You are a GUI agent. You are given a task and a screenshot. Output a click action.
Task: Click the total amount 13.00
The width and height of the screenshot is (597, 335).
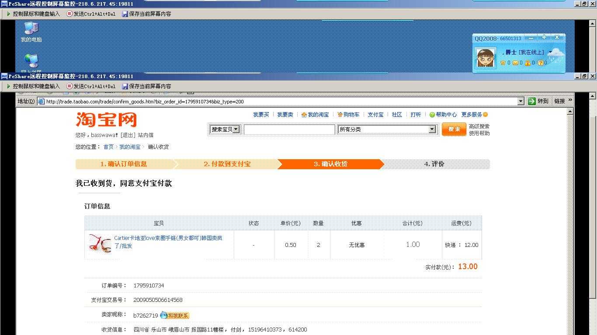tap(468, 267)
